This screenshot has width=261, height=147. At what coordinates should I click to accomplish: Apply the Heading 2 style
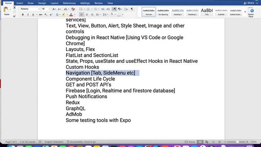tap(192, 12)
